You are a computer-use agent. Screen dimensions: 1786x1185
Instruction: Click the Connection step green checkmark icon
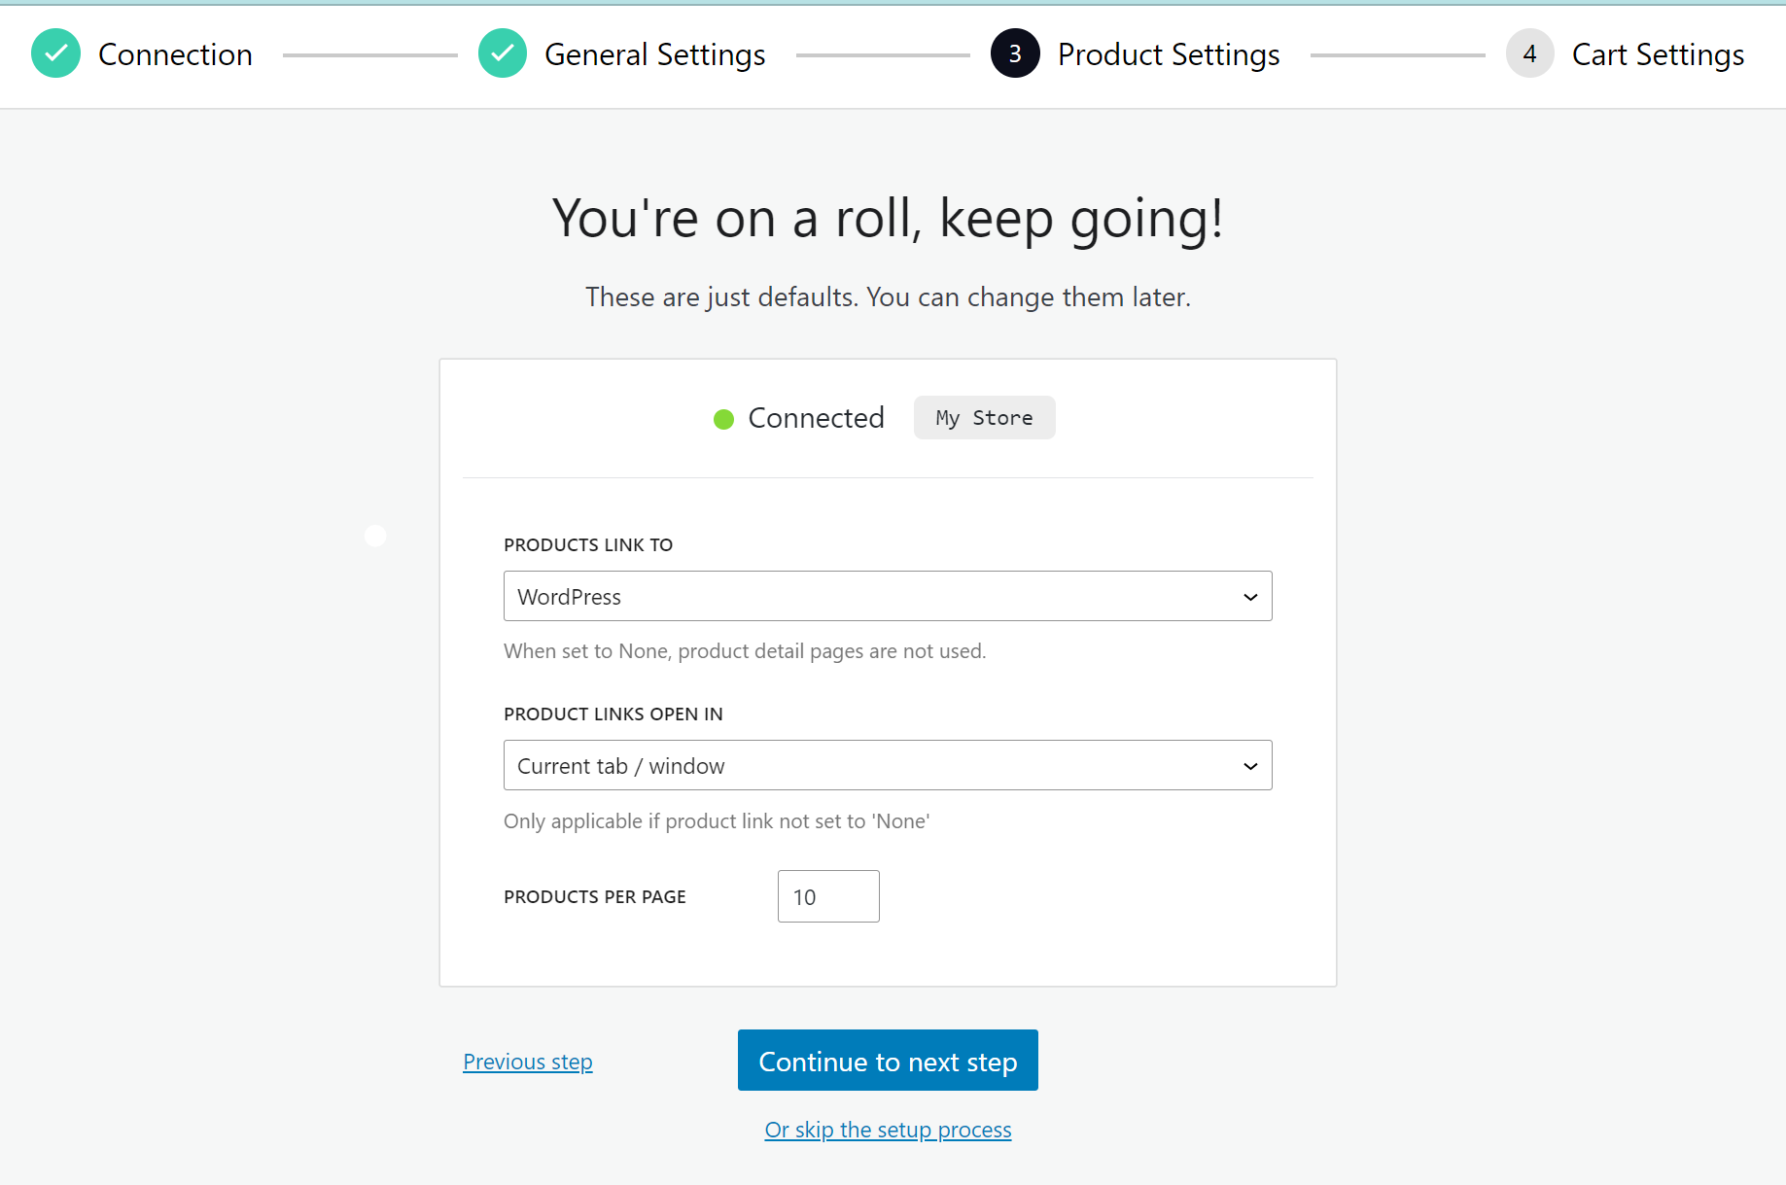coord(55,53)
